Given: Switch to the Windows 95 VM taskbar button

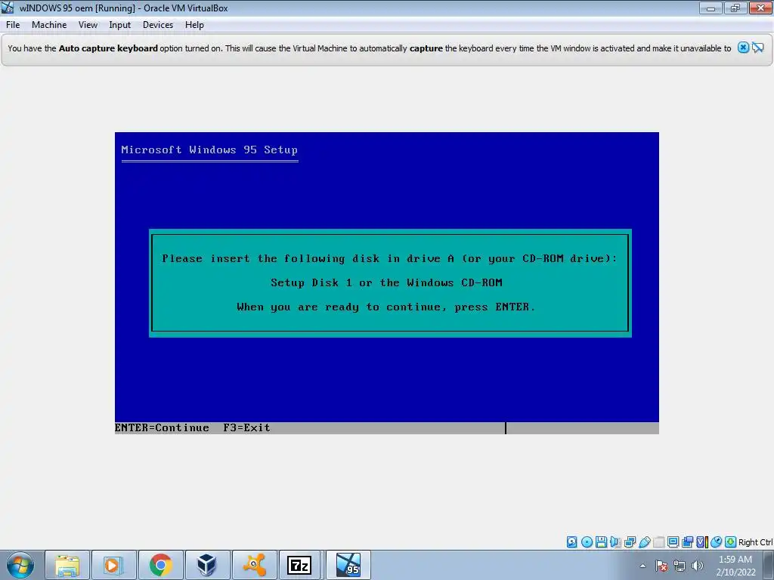Looking at the screenshot, I should pyautogui.click(x=348, y=565).
